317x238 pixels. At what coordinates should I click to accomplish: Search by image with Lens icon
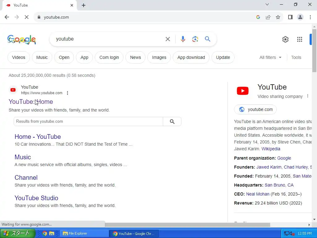click(x=195, y=39)
